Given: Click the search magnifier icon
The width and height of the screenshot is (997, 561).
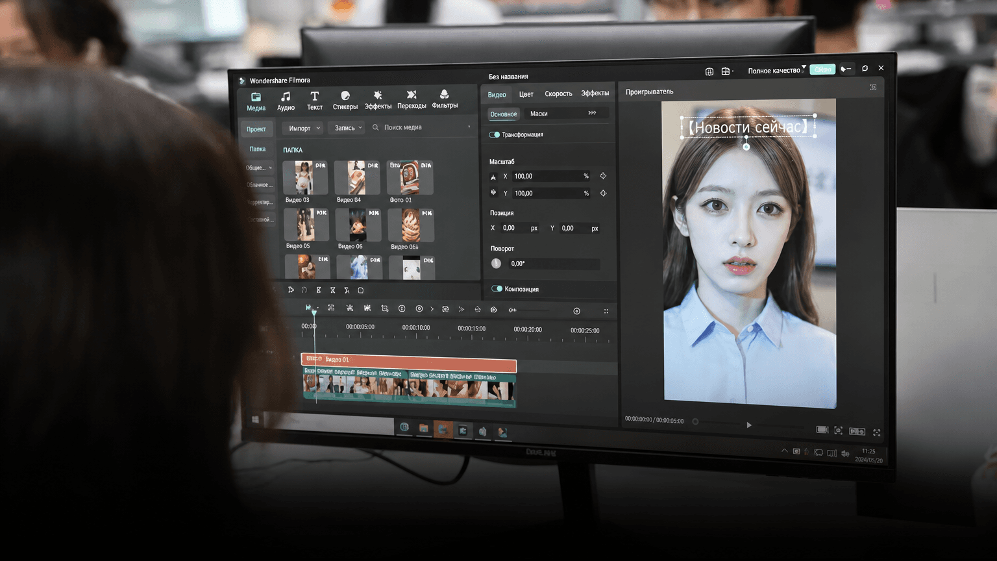Looking at the screenshot, I should coord(375,127).
